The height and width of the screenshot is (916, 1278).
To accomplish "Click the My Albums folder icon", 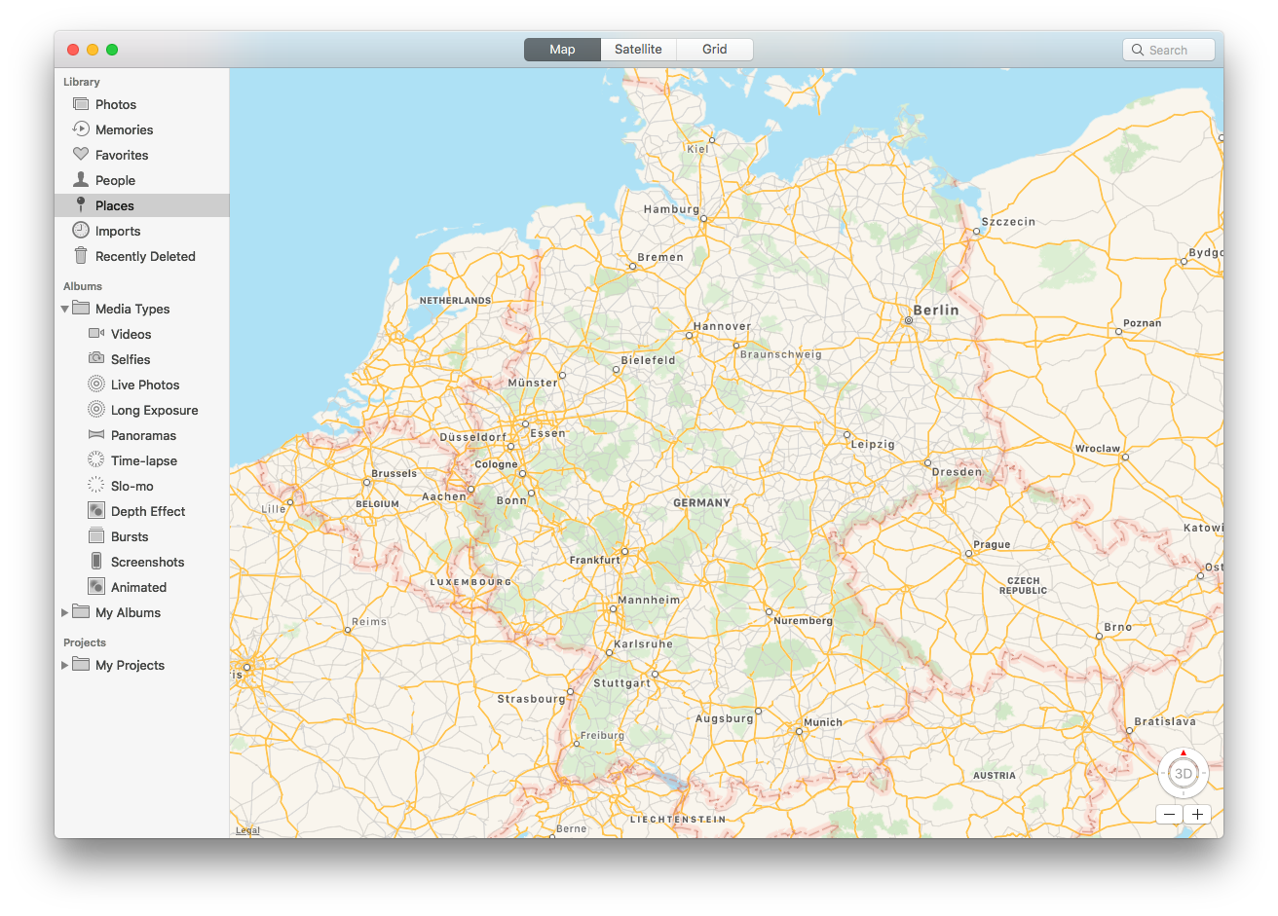I will [81, 612].
